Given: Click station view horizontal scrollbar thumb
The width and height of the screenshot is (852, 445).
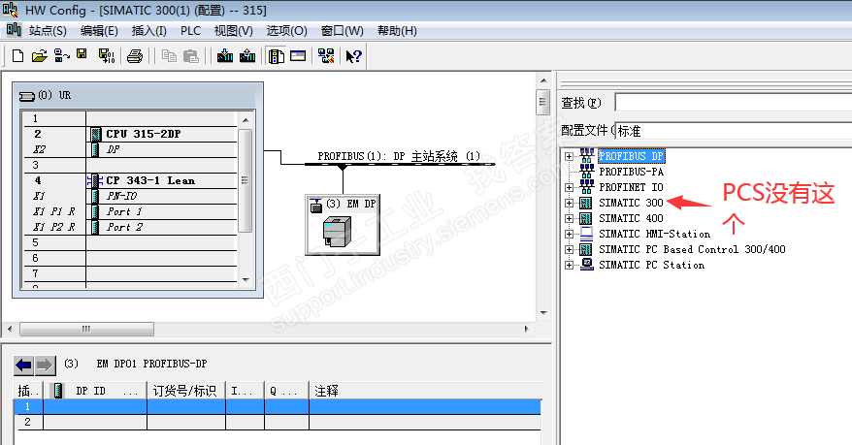Looking at the screenshot, I should 87,329.
